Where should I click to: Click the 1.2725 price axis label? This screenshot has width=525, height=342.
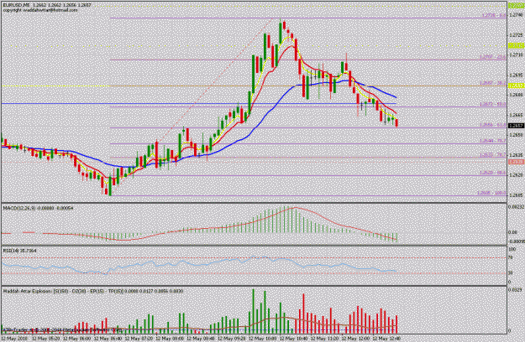tap(516, 35)
